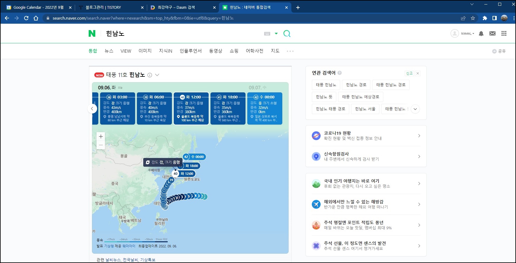
Task: Zoom in on the typhoon map
Action: (x=101, y=136)
